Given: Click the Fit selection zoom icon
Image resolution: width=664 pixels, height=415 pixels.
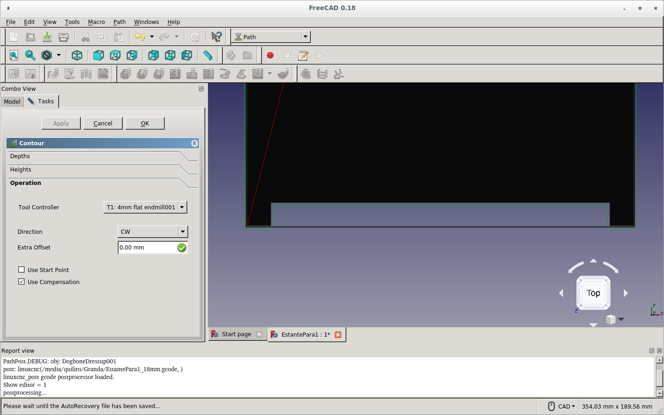Looking at the screenshot, I should [30, 55].
